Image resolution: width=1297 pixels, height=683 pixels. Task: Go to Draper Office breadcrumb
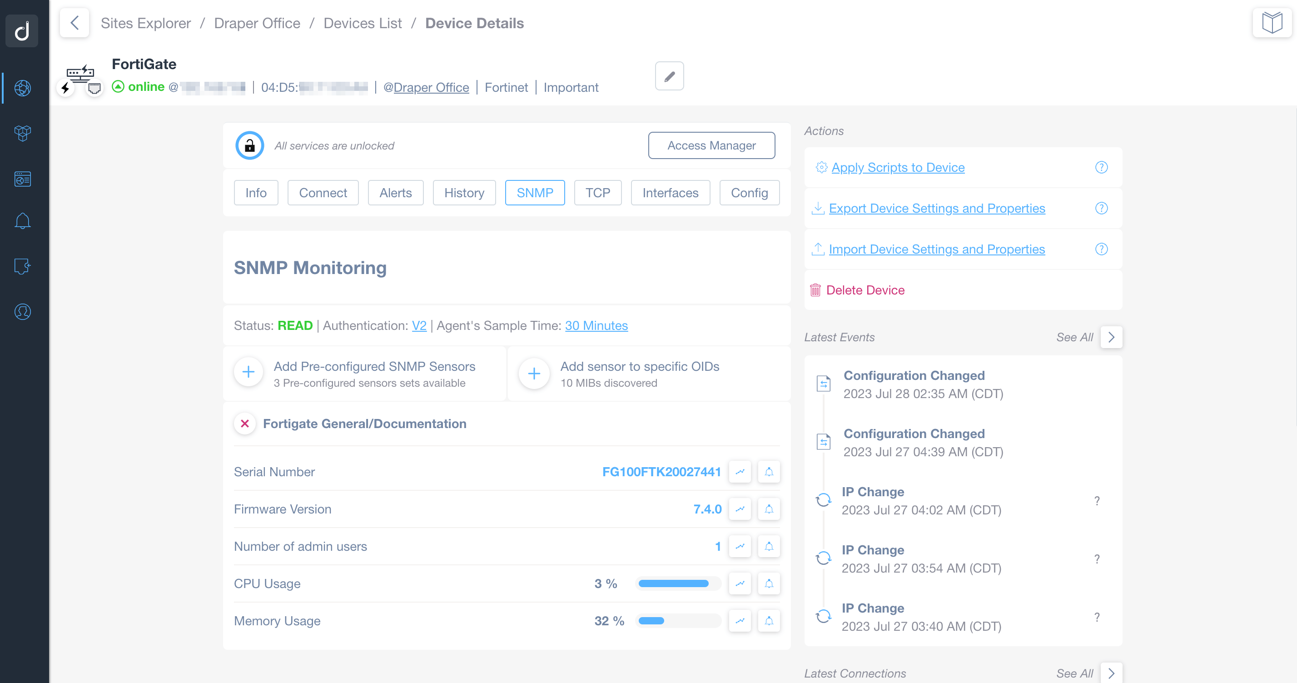coord(257,23)
